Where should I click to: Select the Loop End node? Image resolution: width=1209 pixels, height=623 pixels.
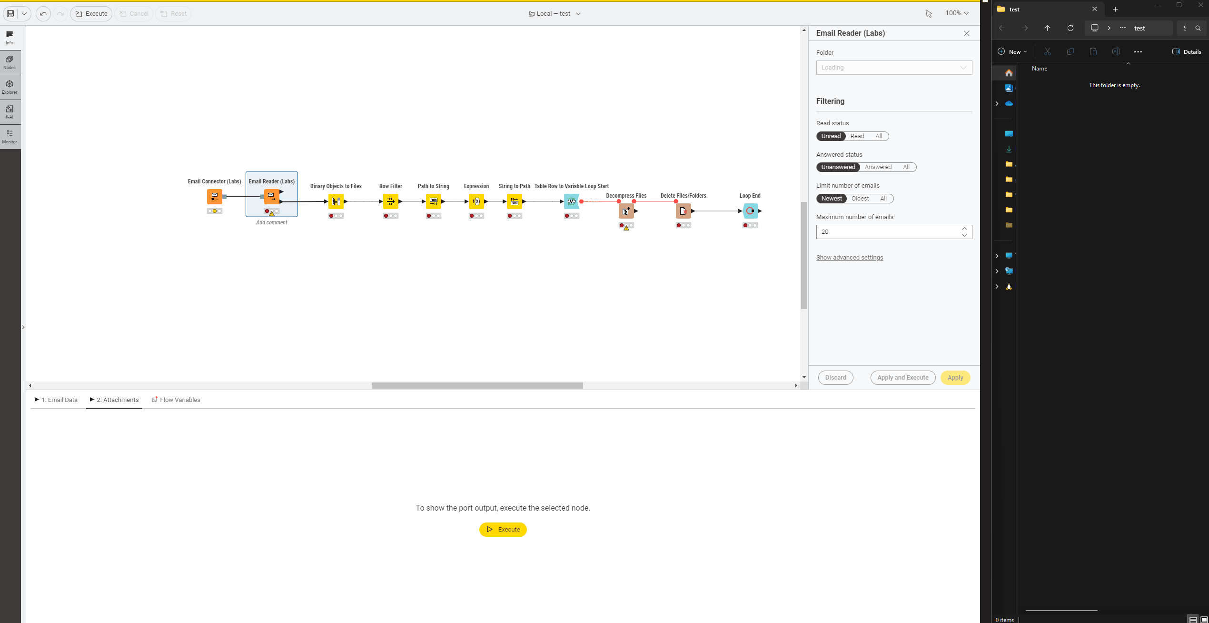750,211
